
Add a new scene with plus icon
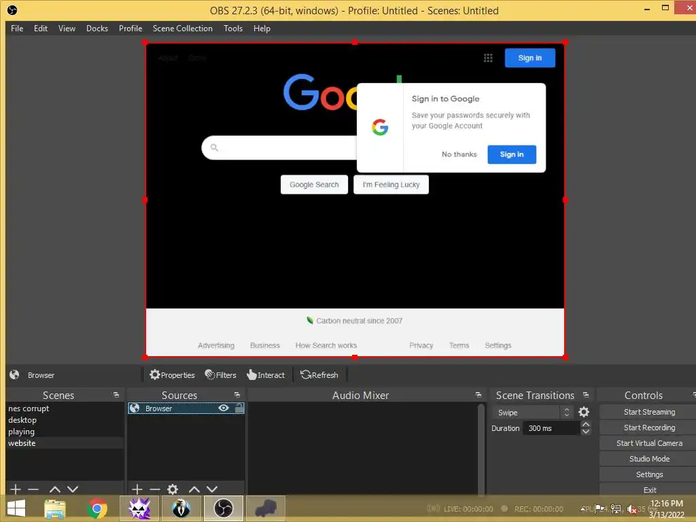coord(16,489)
